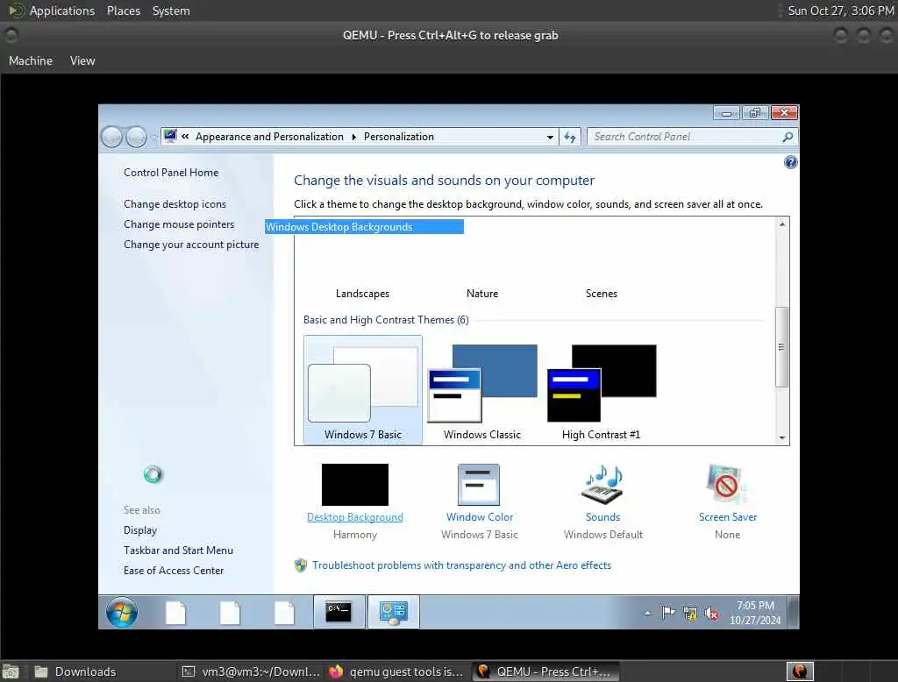Click the blue help question mark icon

point(790,163)
